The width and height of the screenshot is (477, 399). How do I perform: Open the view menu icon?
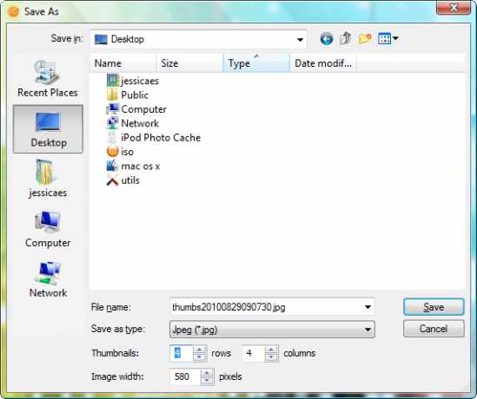pos(388,38)
